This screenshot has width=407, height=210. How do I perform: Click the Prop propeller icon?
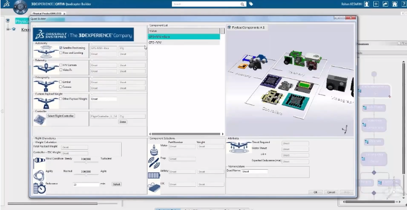click(x=154, y=163)
